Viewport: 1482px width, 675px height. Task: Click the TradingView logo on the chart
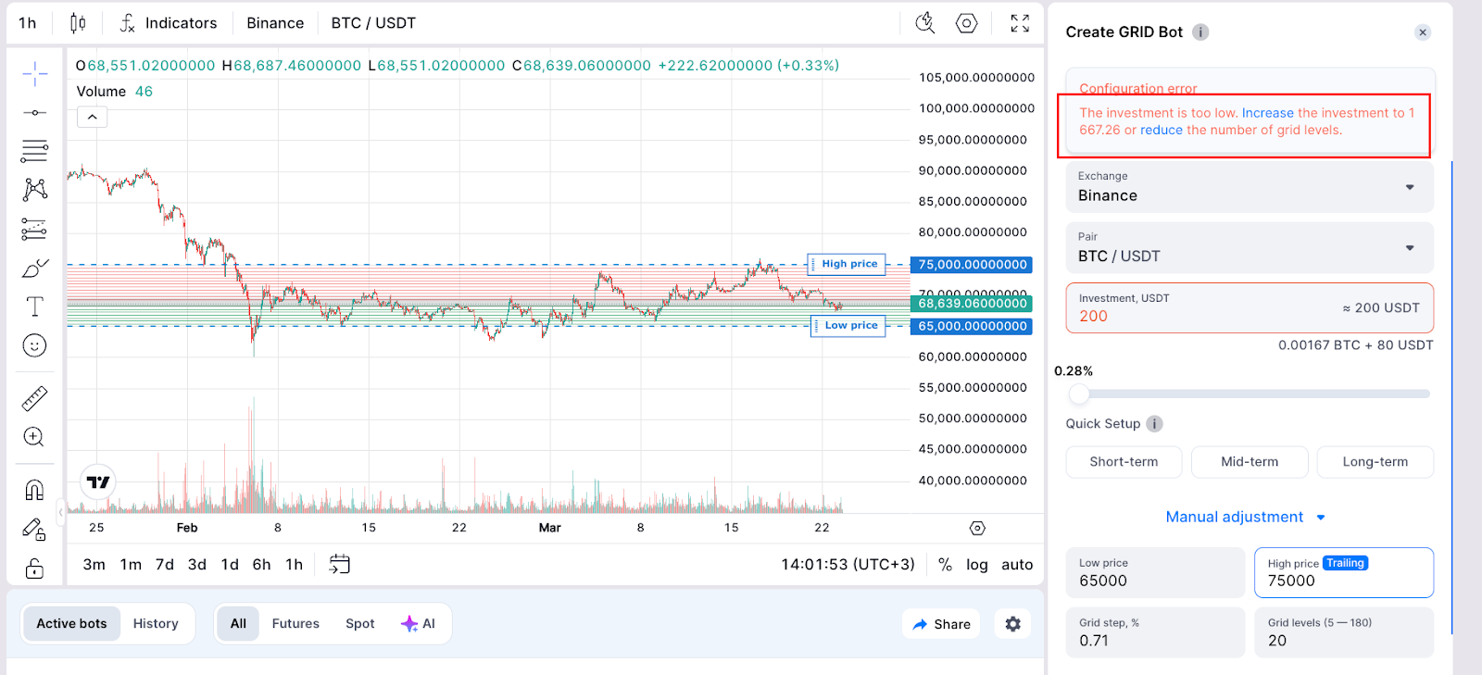coord(98,482)
